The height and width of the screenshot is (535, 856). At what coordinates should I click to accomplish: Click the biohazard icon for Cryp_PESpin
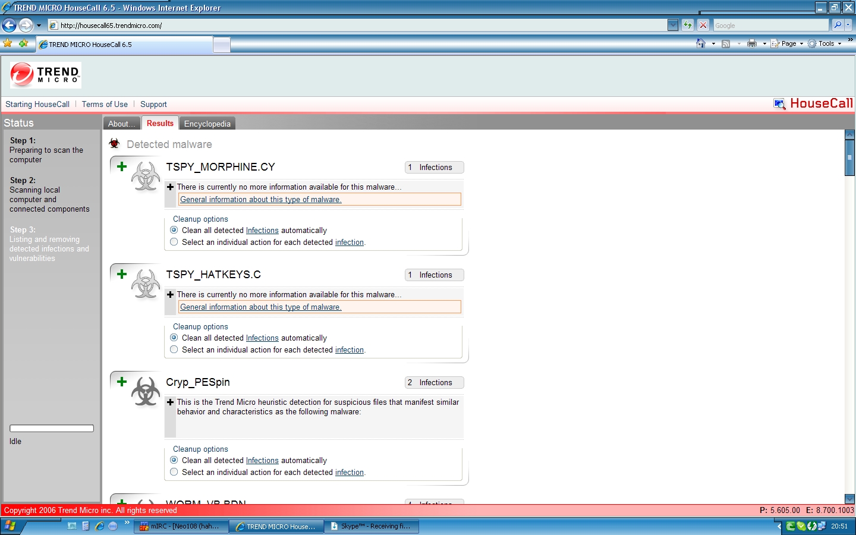pyautogui.click(x=146, y=391)
